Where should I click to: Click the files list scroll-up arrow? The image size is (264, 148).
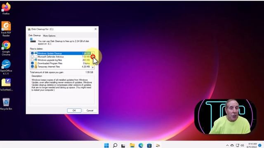(92, 53)
